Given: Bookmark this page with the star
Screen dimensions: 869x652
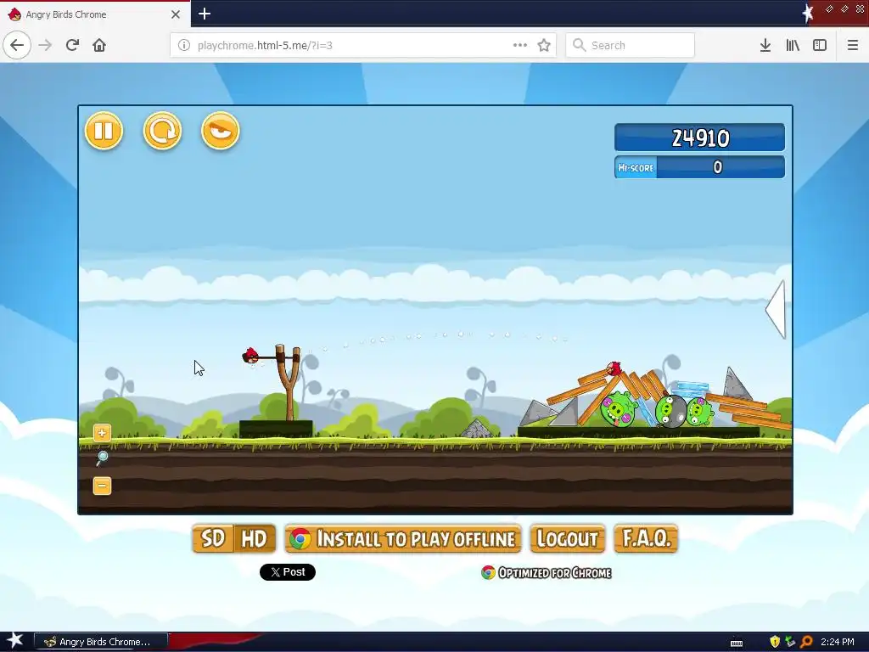Looking at the screenshot, I should [x=544, y=46].
